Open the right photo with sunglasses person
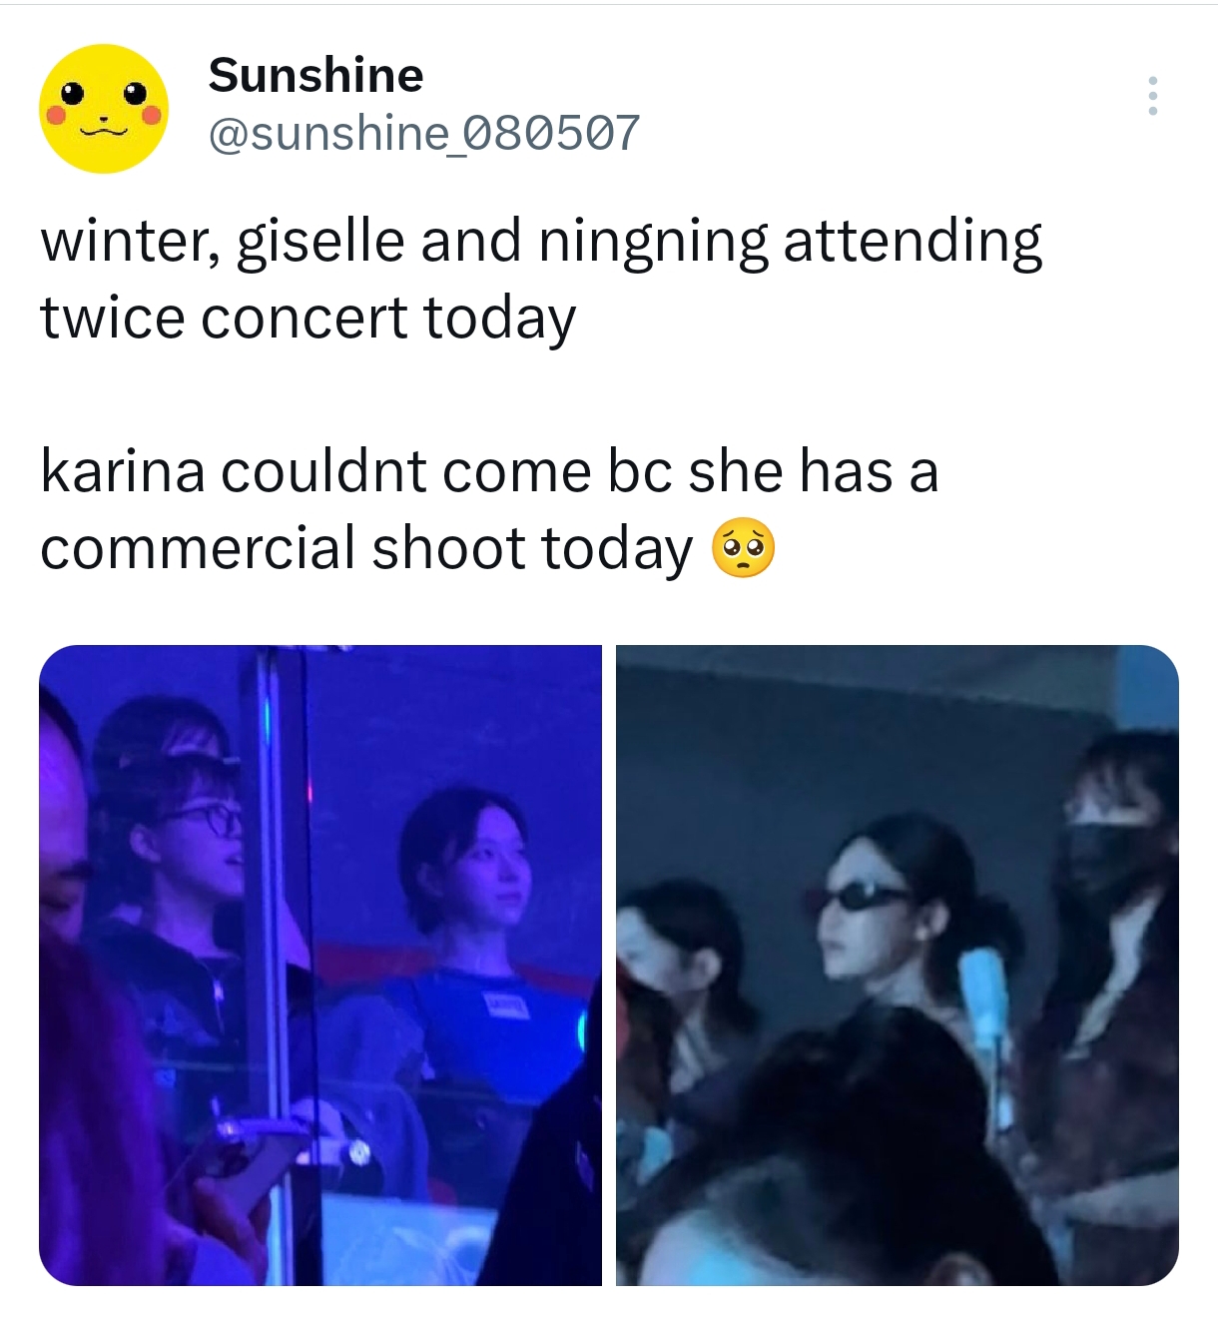This screenshot has height=1321, width=1218. (898, 966)
